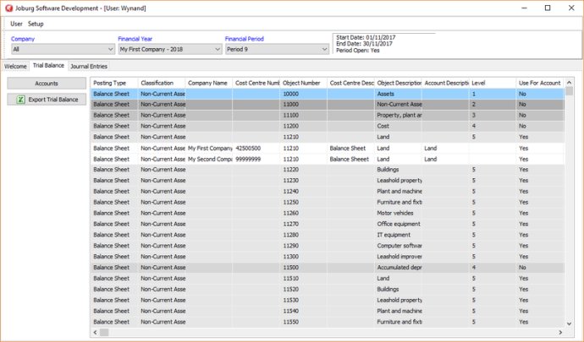Click the Use For Account column header
584x342 pixels.
click(x=540, y=83)
